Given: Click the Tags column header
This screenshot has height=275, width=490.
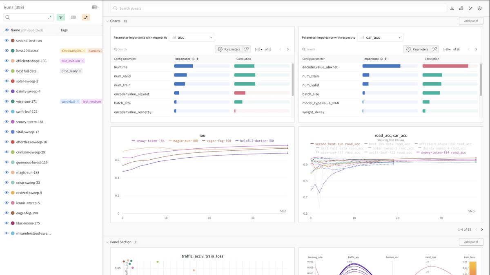Looking at the screenshot, I should 64,30.
